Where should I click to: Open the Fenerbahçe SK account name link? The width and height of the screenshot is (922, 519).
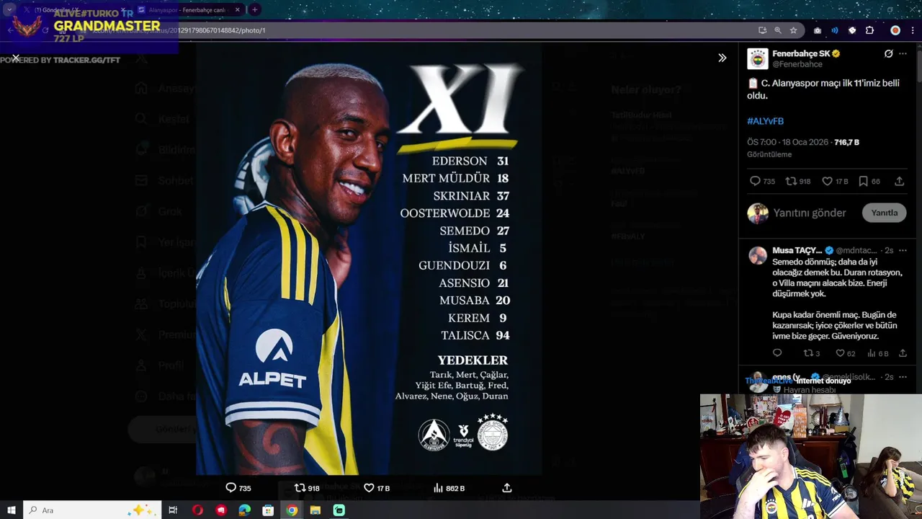point(801,53)
